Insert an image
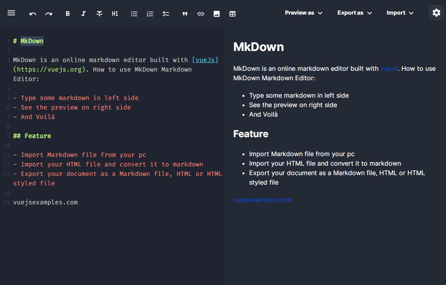 216,13
